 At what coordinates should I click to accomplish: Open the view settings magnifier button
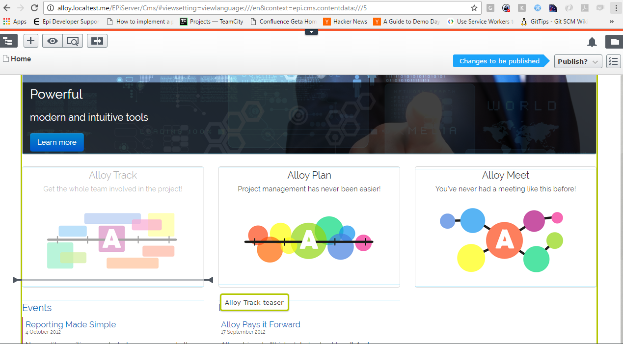73,41
